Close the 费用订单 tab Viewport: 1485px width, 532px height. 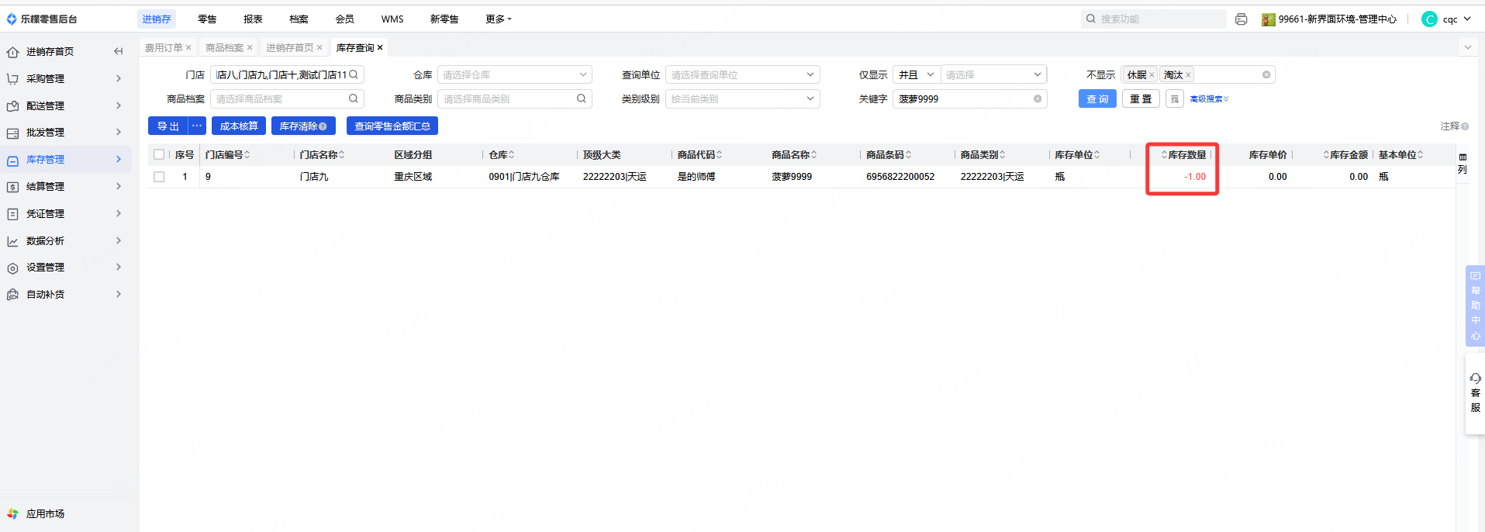point(188,48)
